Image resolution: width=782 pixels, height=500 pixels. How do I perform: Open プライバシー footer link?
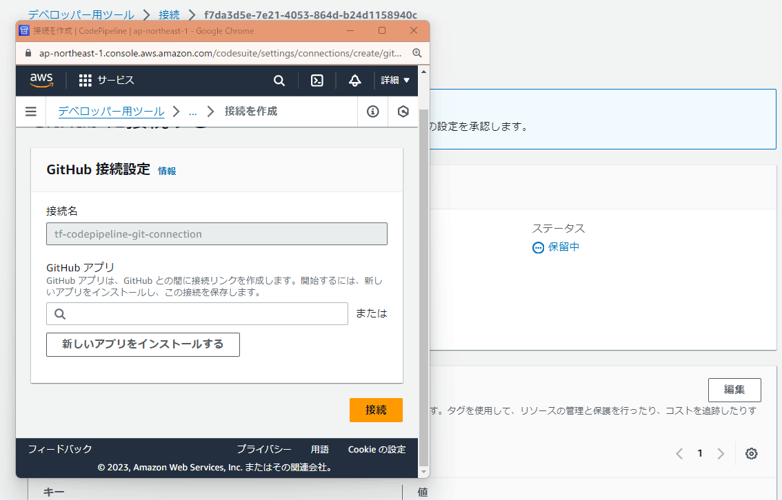264,449
